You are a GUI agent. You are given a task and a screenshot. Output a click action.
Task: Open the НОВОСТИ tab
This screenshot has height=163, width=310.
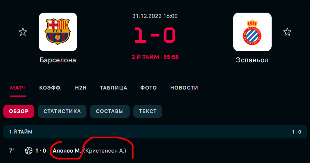tap(184, 88)
